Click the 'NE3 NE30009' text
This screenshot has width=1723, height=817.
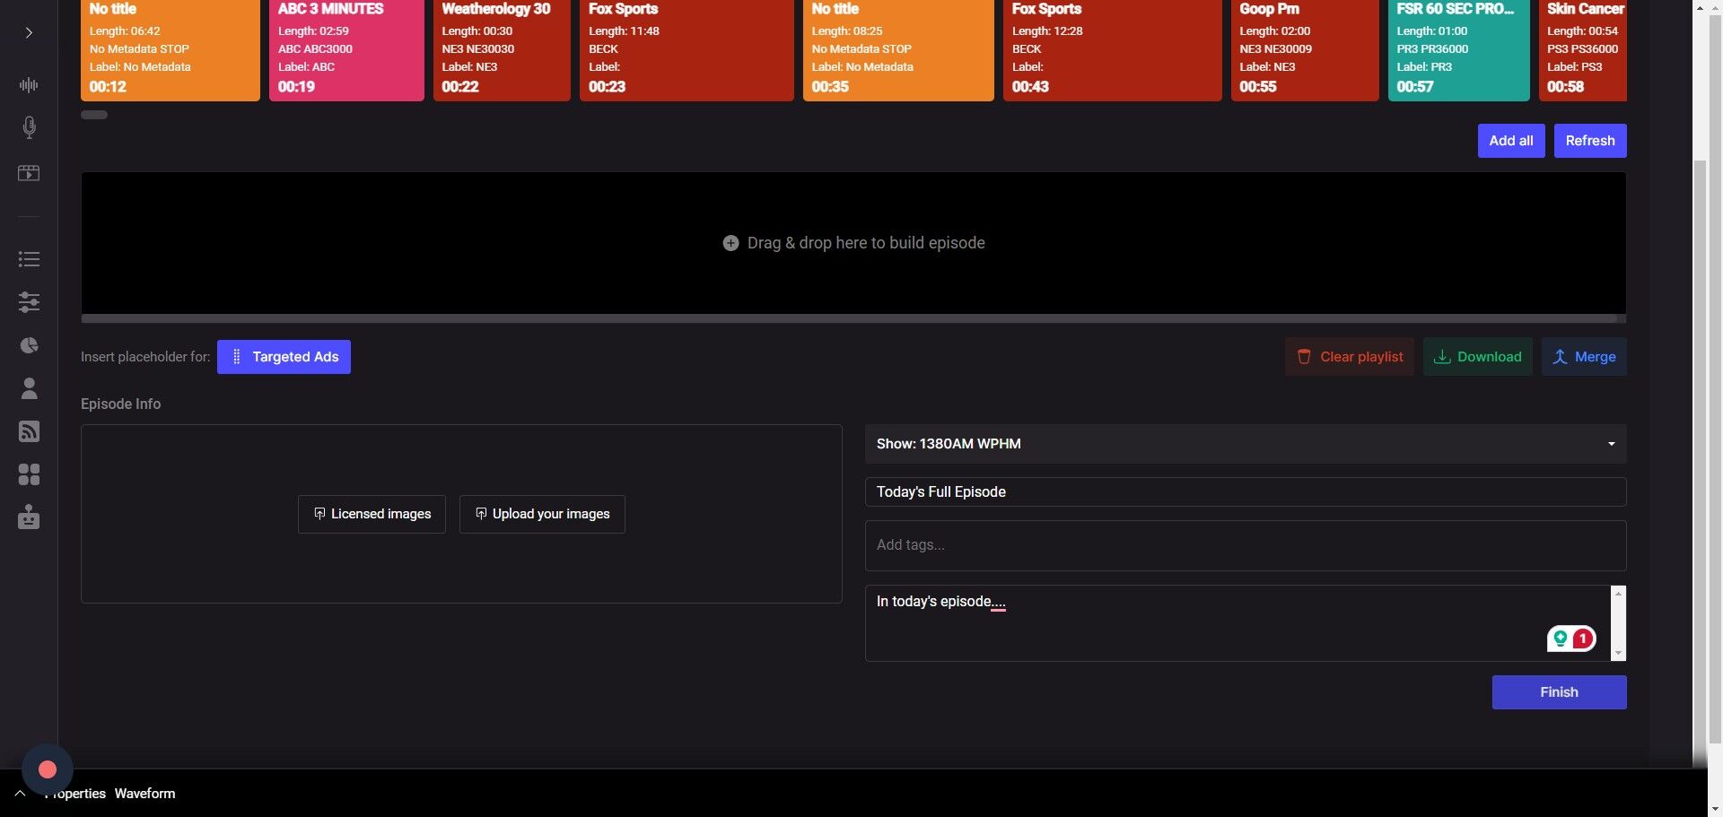point(1276,49)
